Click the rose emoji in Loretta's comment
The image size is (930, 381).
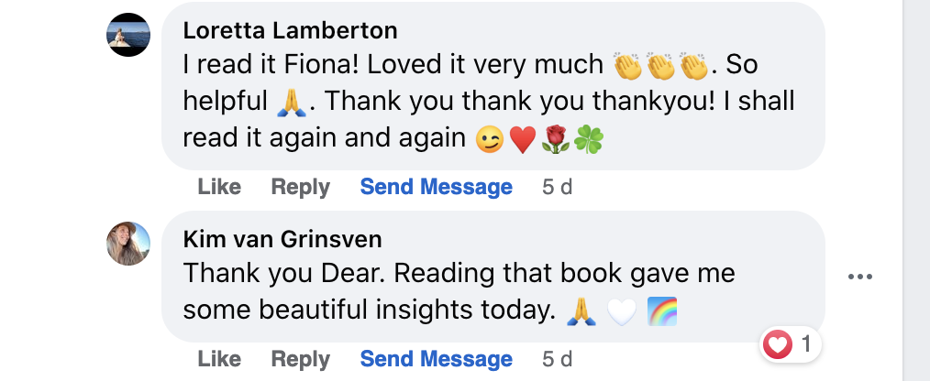coord(554,138)
